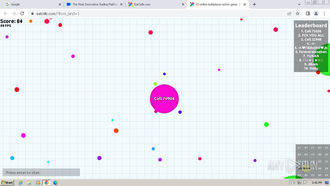Click the Press enter to chat box

coord(41,172)
